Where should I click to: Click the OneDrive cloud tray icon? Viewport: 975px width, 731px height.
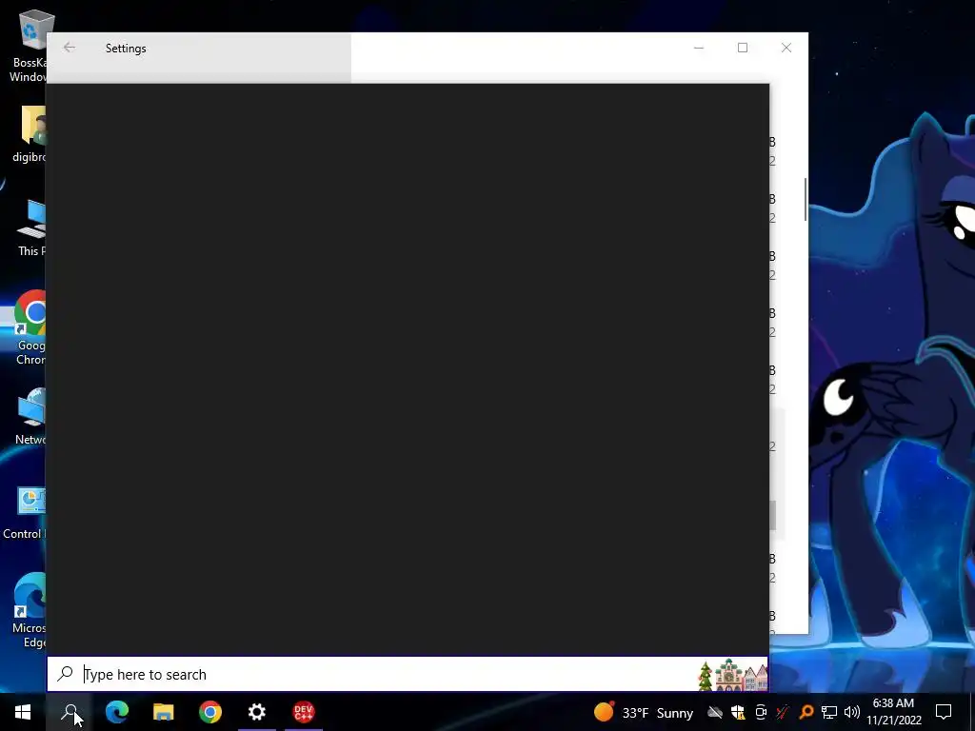point(714,712)
